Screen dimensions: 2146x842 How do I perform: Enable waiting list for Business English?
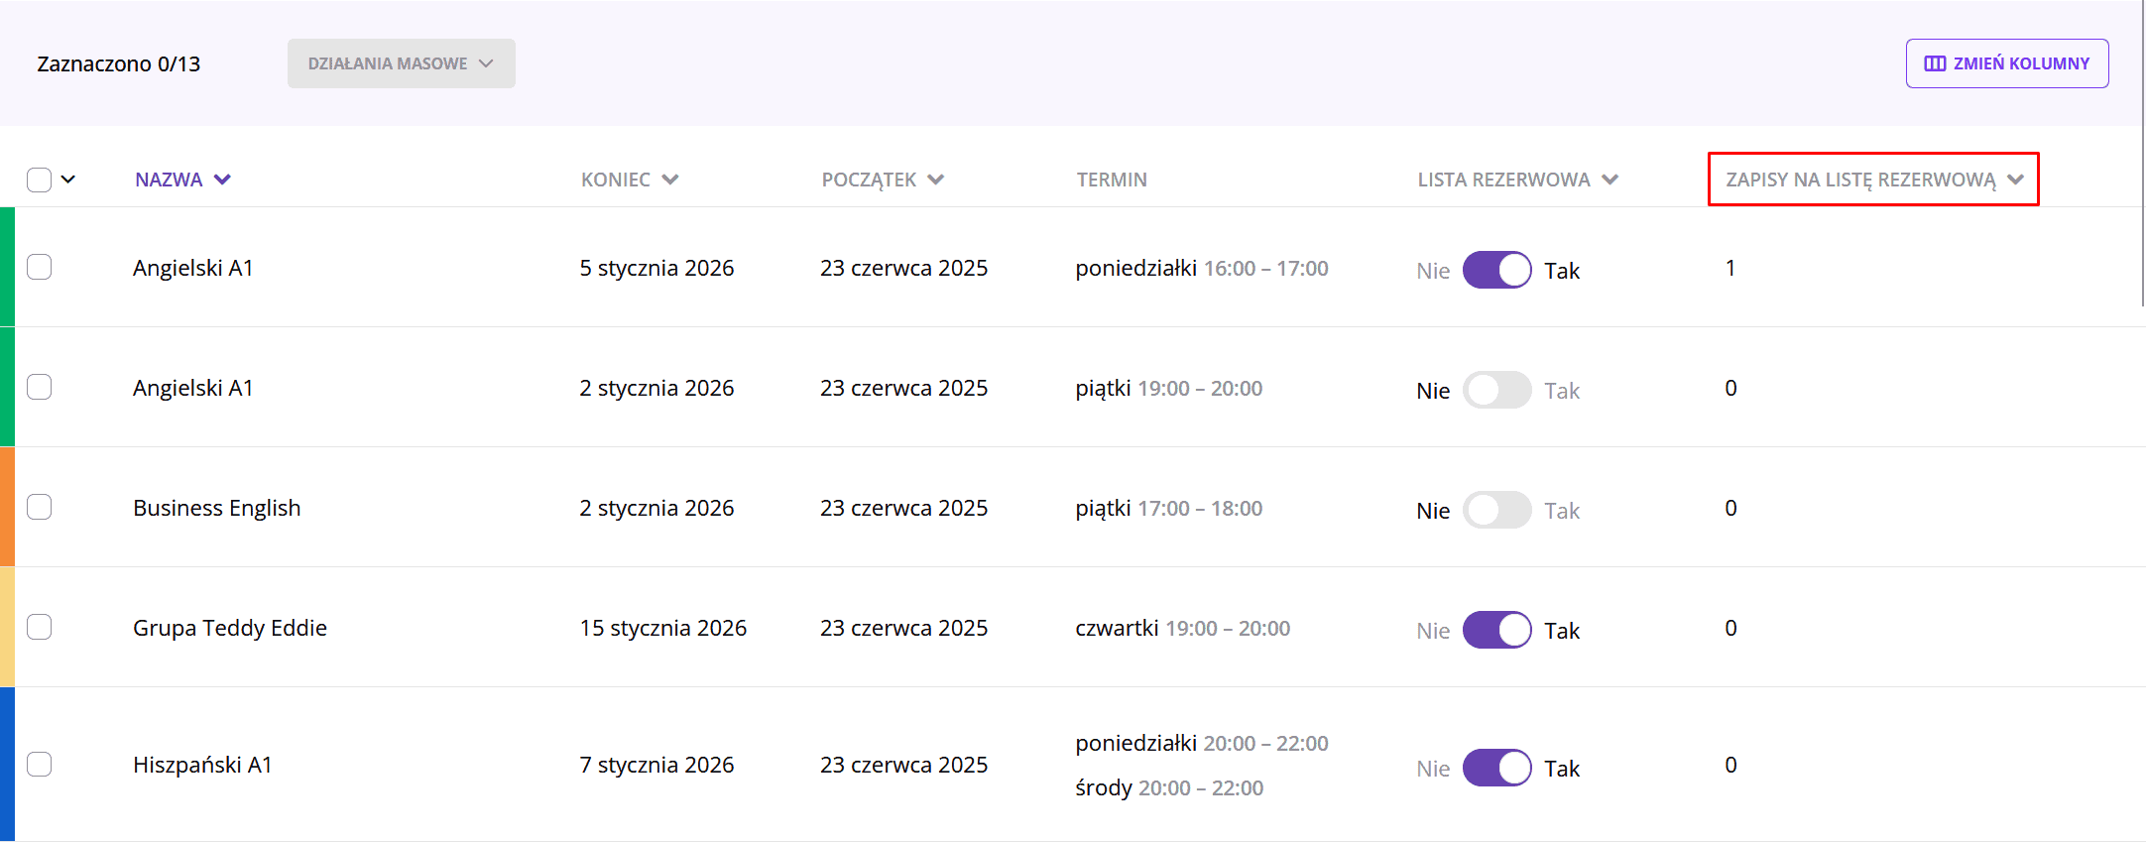(1496, 510)
